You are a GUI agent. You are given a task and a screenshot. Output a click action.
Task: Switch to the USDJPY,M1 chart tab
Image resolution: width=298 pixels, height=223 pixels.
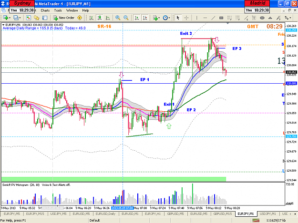click(267, 213)
